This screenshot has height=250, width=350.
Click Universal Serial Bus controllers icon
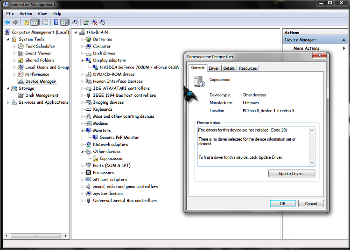click(x=89, y=200)
